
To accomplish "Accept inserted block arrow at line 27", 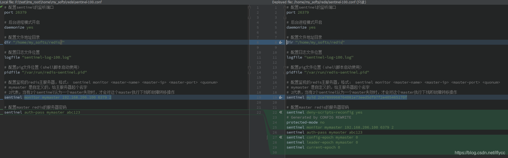I will 281,137.
